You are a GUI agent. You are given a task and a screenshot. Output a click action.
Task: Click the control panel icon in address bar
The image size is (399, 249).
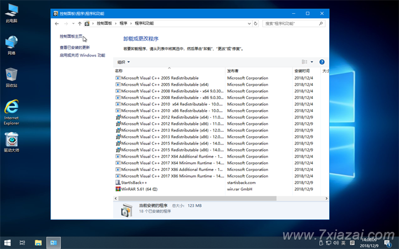click(87, 24)
